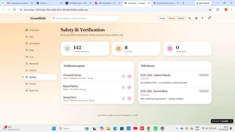Reject Karan Mehta's verification

(129, 87)
